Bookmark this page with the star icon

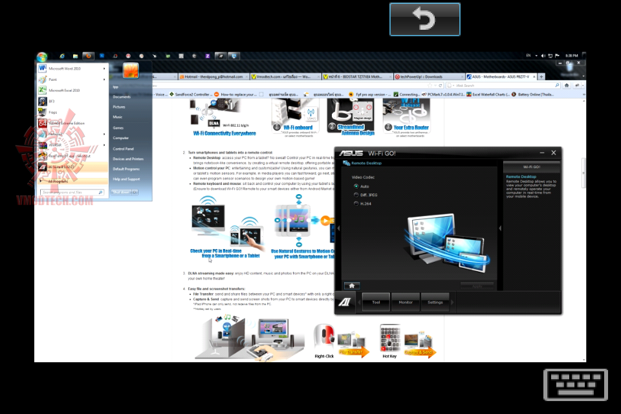tap(430, 85)
